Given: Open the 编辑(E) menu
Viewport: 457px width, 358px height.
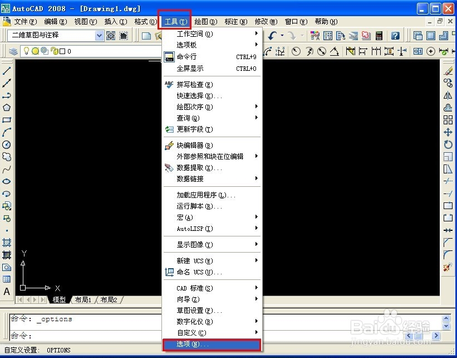Looking at the screenshot, I should tap(55, 22).
